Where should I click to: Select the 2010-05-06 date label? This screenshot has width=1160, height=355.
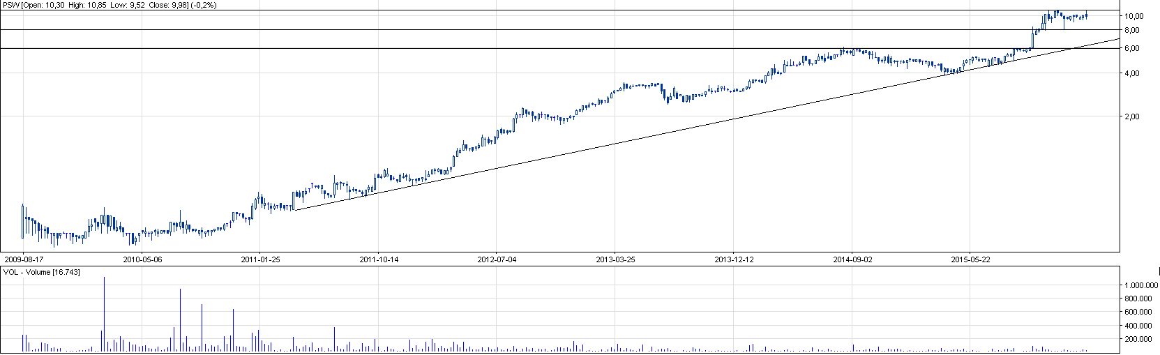click(x=142, y=259)
